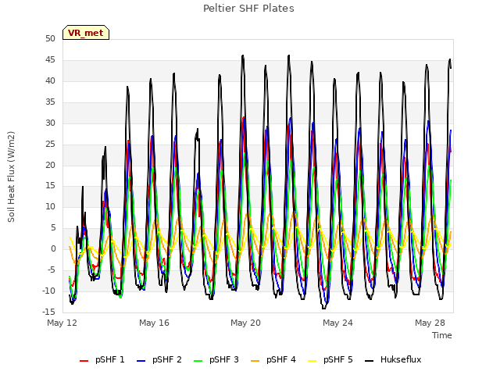This screenshot has width=500, height=375.
Task: Click the pSHF 3 legend label
Action: pos(224,359)
